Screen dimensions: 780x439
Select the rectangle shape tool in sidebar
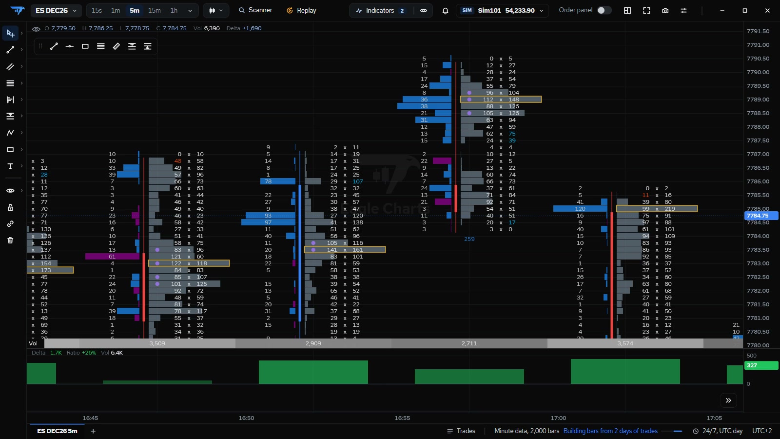click(10, 149)
